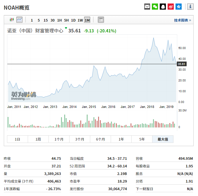198x196 pixels.
Task: Open the info icon at top right
Action: (x=190, y=6)
